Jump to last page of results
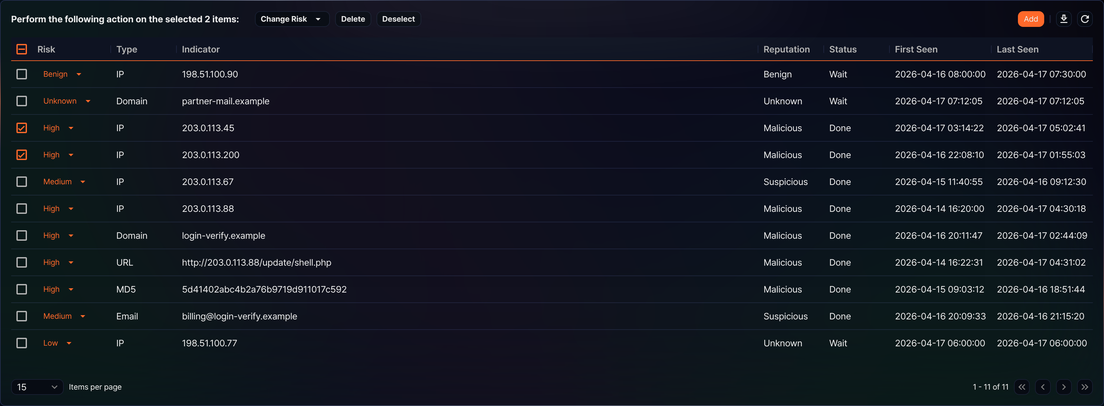 click(1085, 387)
